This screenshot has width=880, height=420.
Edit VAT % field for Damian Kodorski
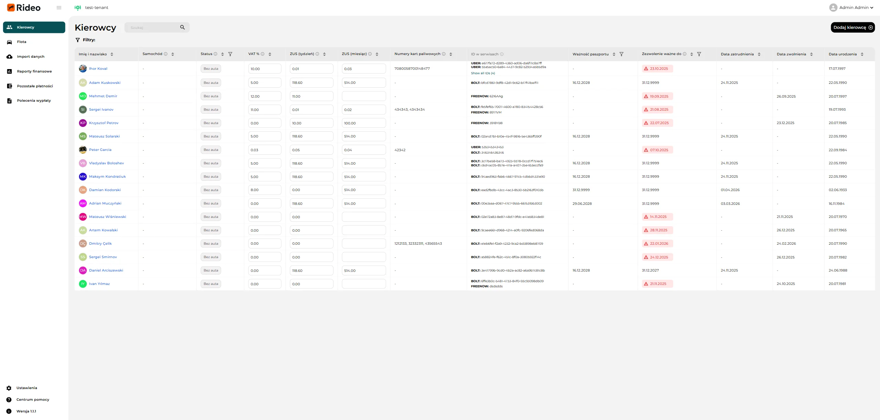click(x=265, y=190)
